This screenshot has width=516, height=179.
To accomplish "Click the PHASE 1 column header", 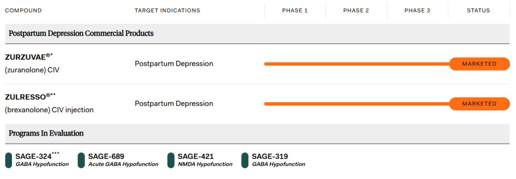I will pos(295,11).
